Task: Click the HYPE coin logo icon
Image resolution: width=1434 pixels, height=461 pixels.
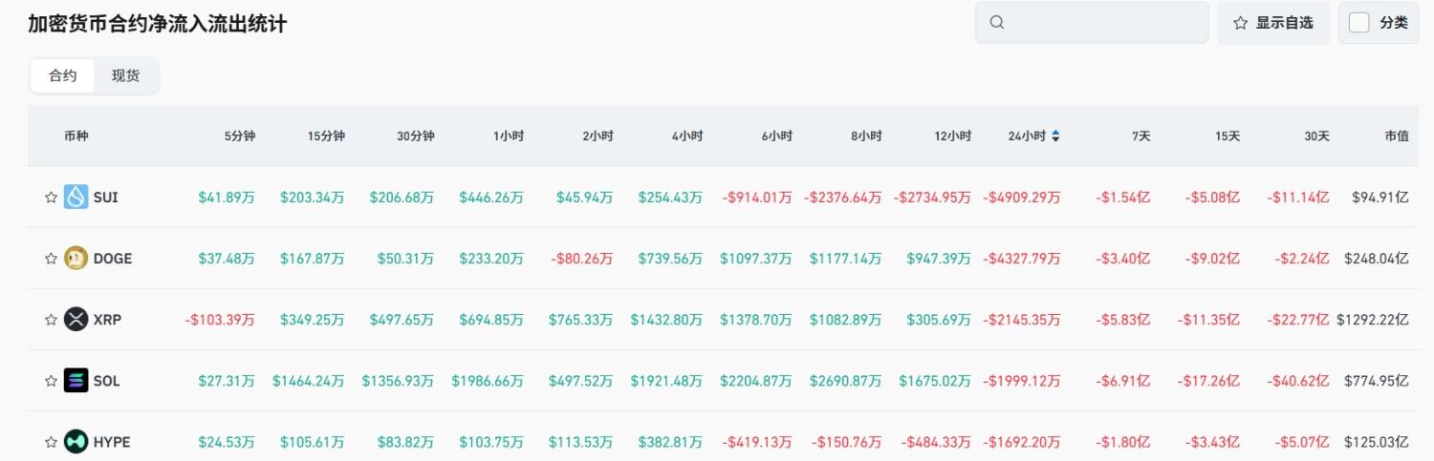Action: [x=76, y=442]
